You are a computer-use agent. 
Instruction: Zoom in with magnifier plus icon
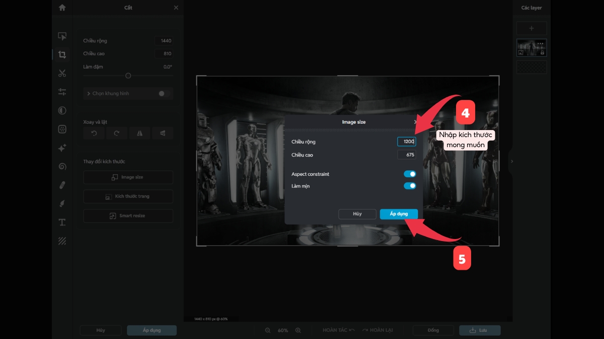[x=298, y=330]
